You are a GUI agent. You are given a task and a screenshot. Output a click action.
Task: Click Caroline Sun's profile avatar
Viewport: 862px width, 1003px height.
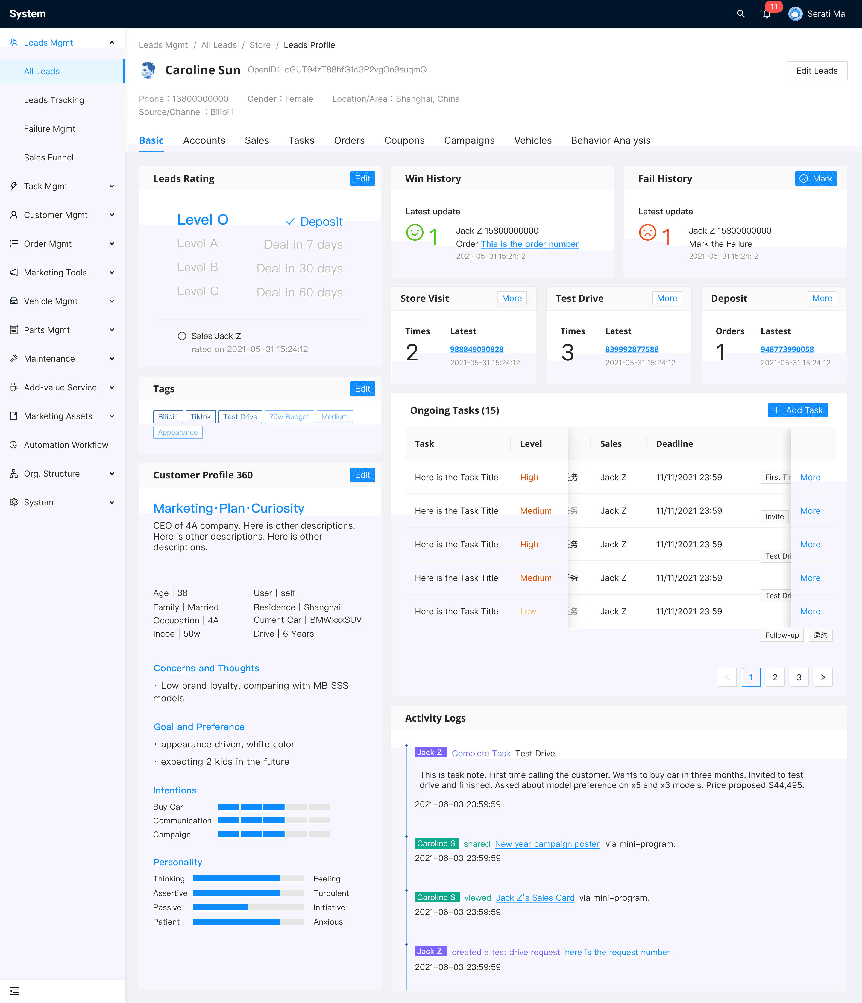tap(148, 70)
